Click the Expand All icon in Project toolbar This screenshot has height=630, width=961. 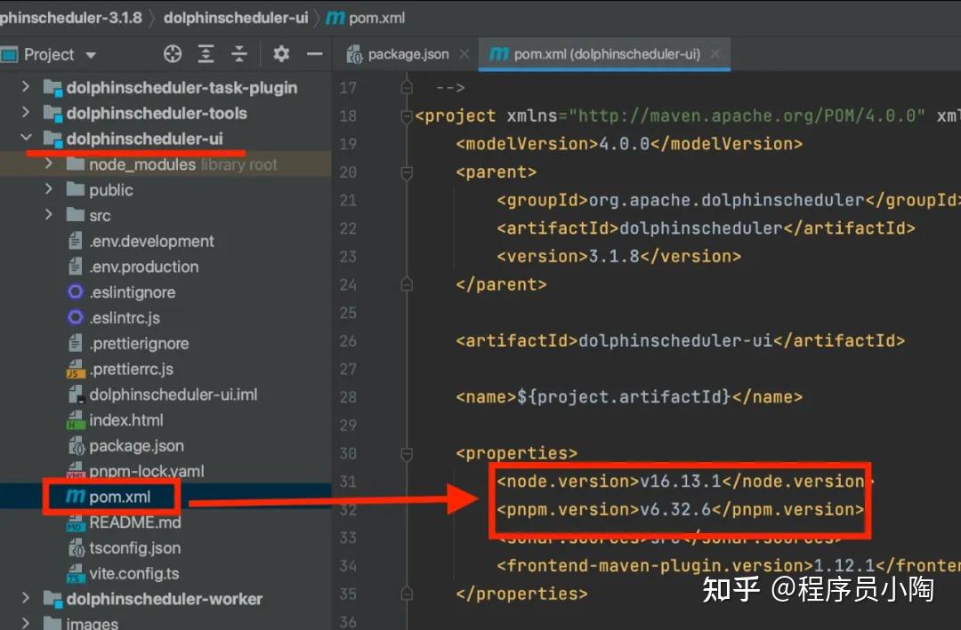(206, 54)
